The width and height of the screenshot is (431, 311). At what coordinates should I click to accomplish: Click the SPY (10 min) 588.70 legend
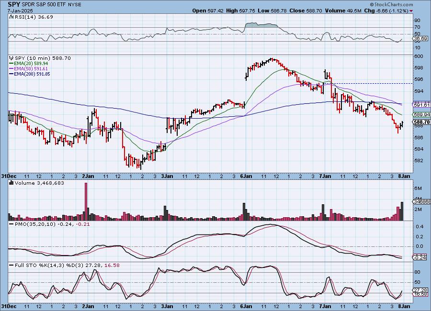tap(43, 58)
